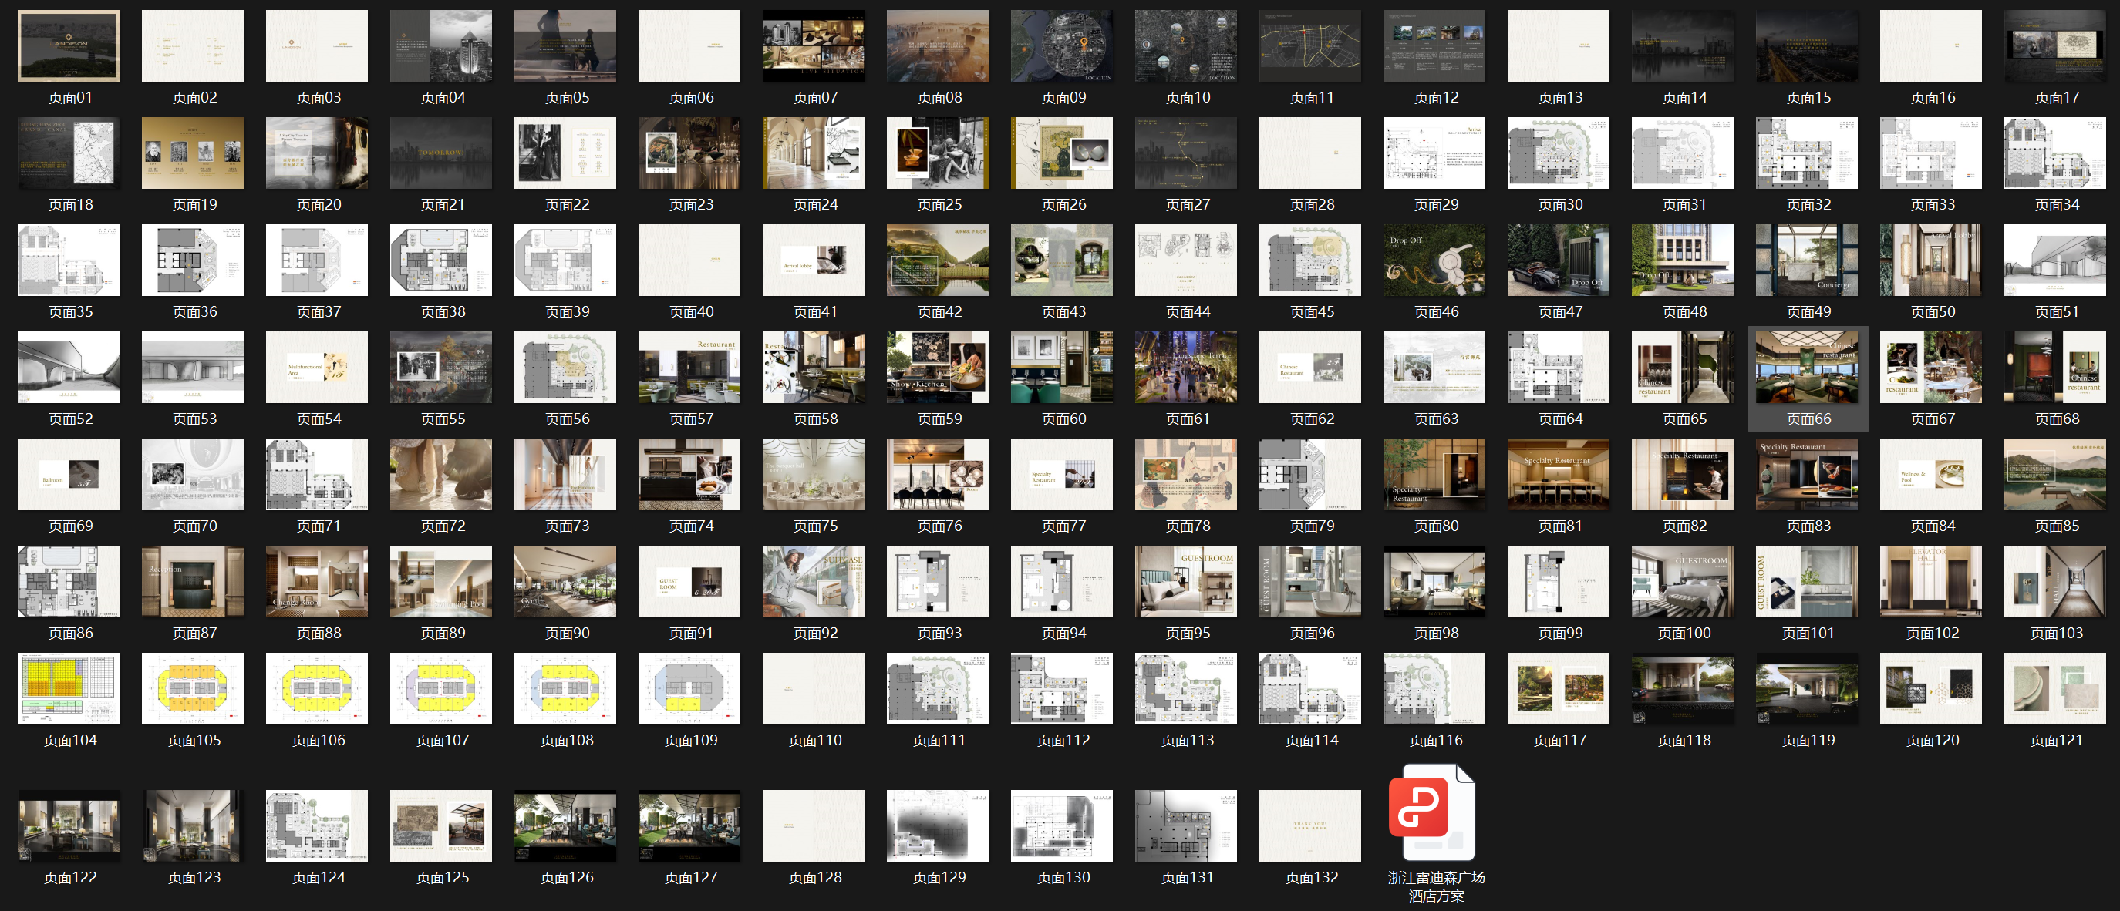Click the 页面87 Reception thumbnail
The width and height of the screenshot is (2120, 911).
(x=194, y=582)
